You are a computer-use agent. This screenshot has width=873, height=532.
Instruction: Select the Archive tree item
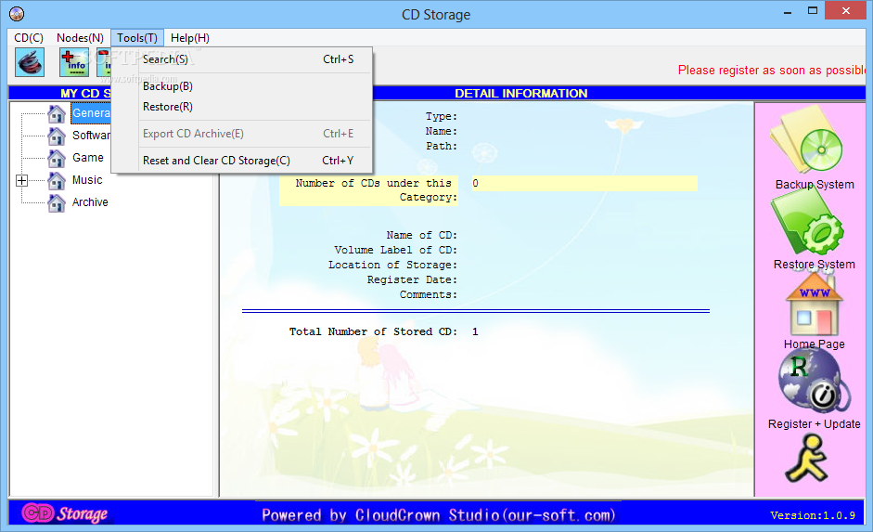pyautogui.click(x=90, y=202)
